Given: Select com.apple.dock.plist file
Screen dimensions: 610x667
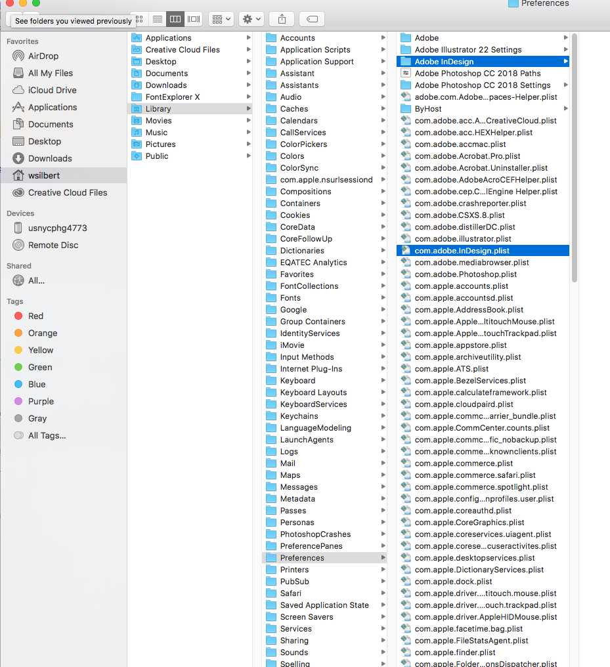Looking at the screenshot, I should click(483, 582).
